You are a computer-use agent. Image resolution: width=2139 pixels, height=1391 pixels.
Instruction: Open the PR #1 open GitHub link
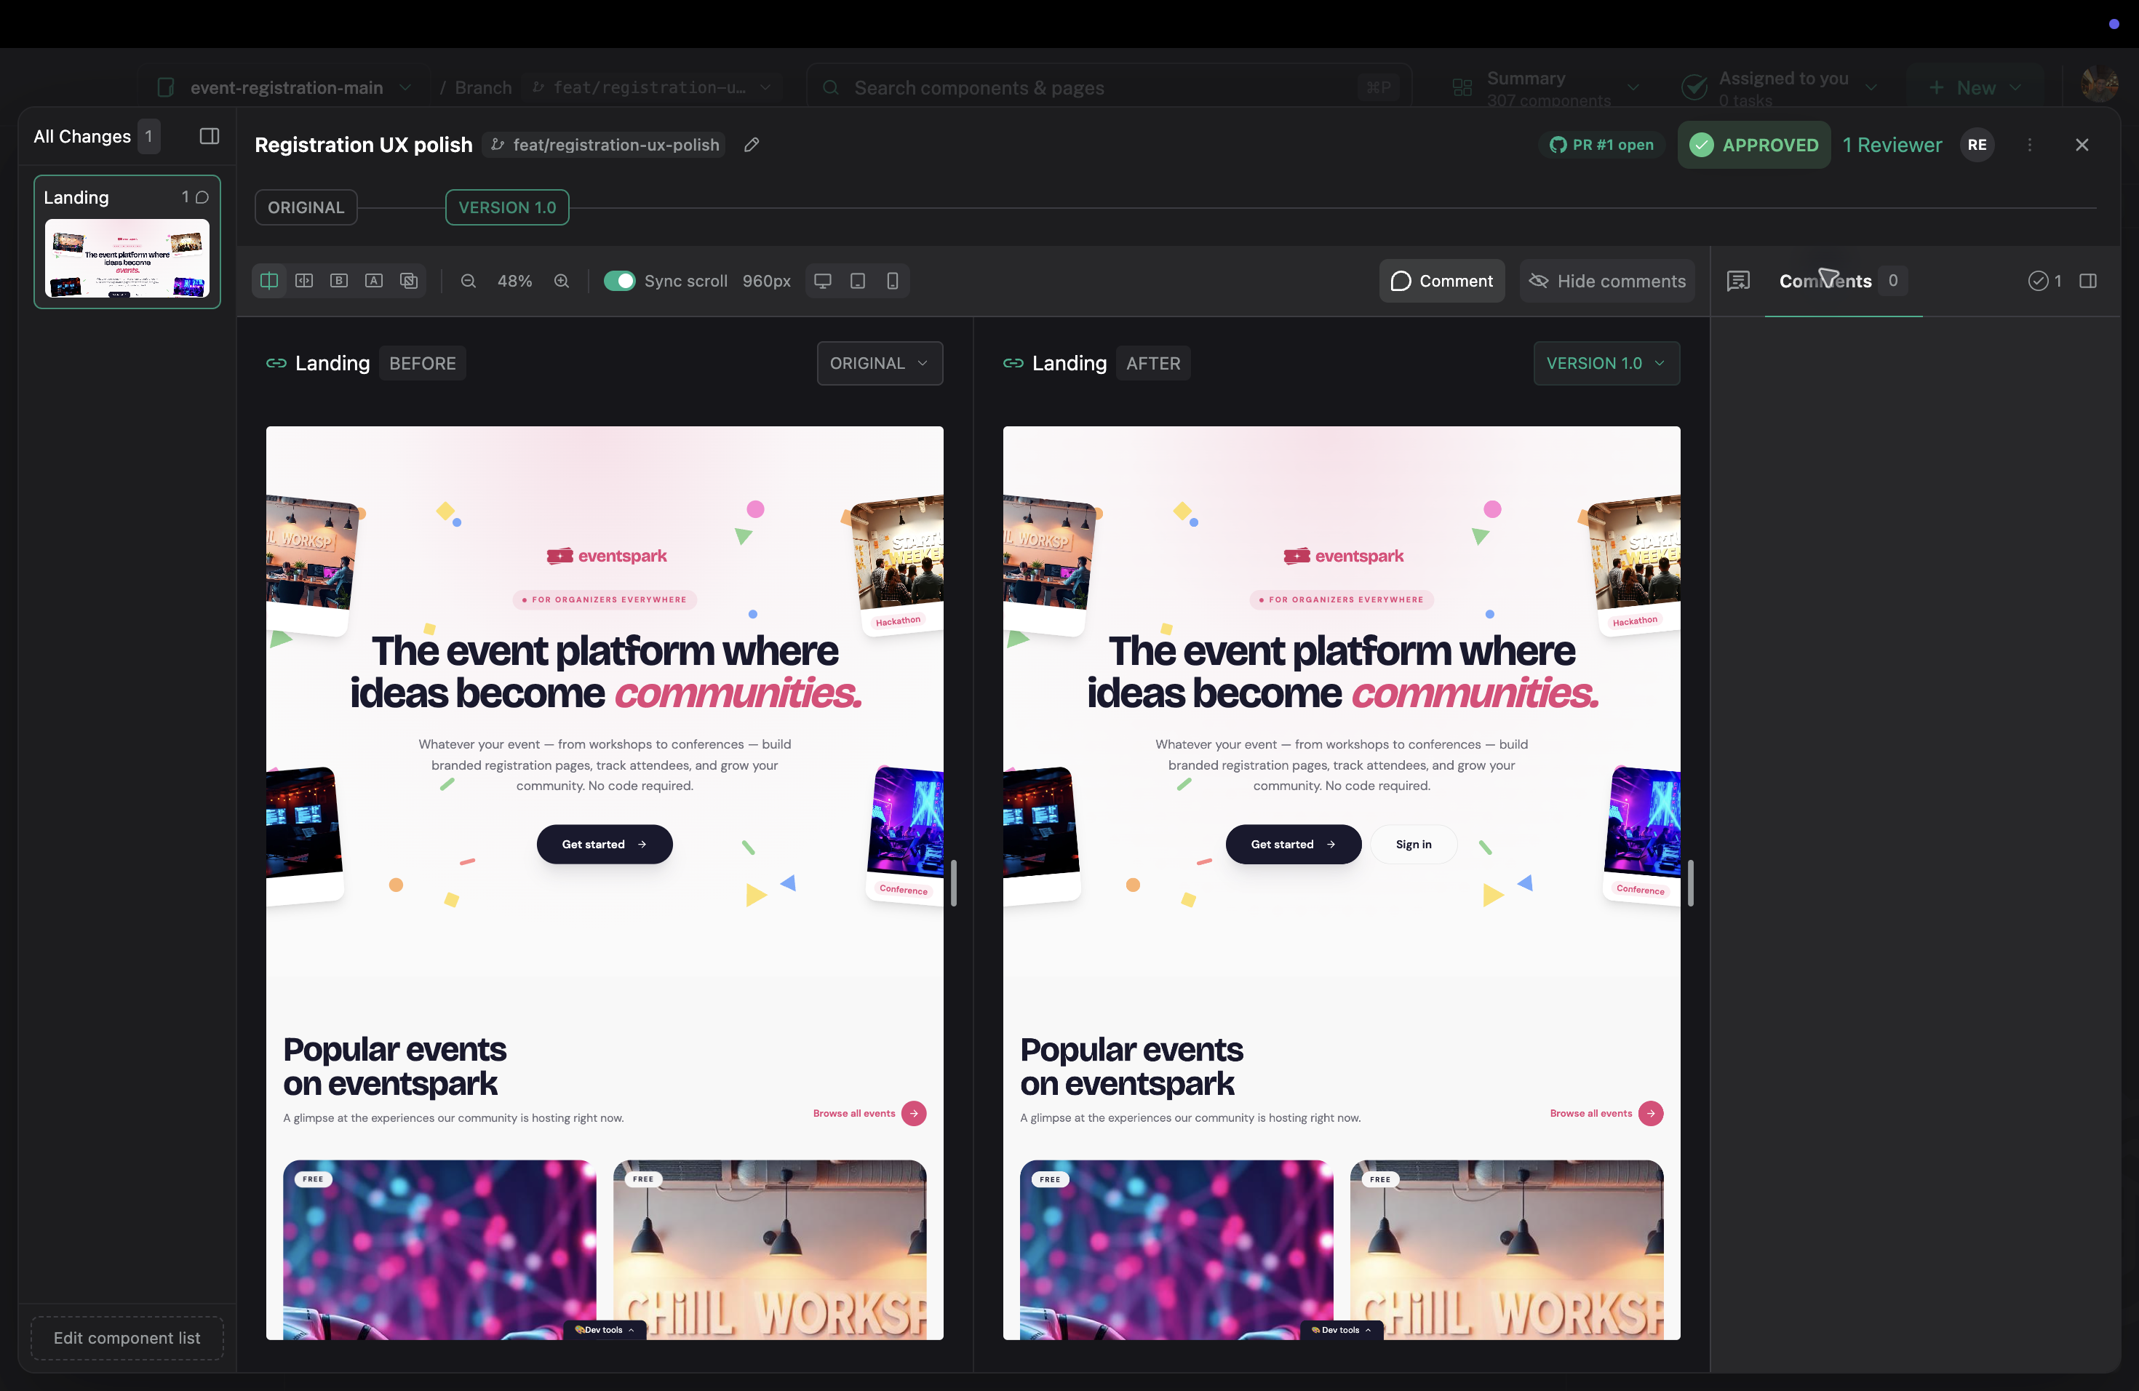point(1603,145)
